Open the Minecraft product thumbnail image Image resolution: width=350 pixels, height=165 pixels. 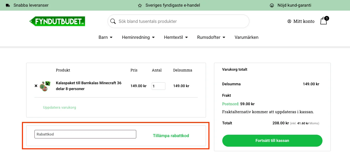pyautogui.click(x=45, y=86)
